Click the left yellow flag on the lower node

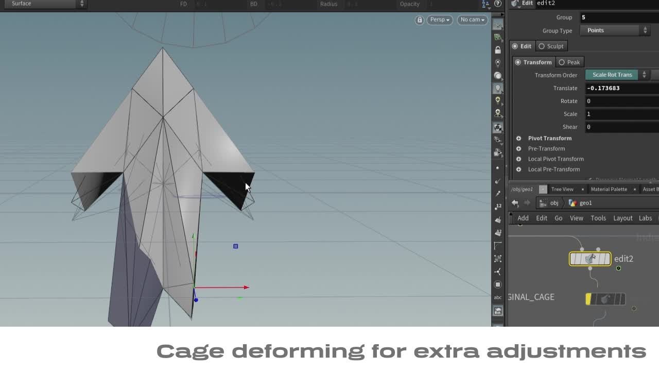pos(588,299)
